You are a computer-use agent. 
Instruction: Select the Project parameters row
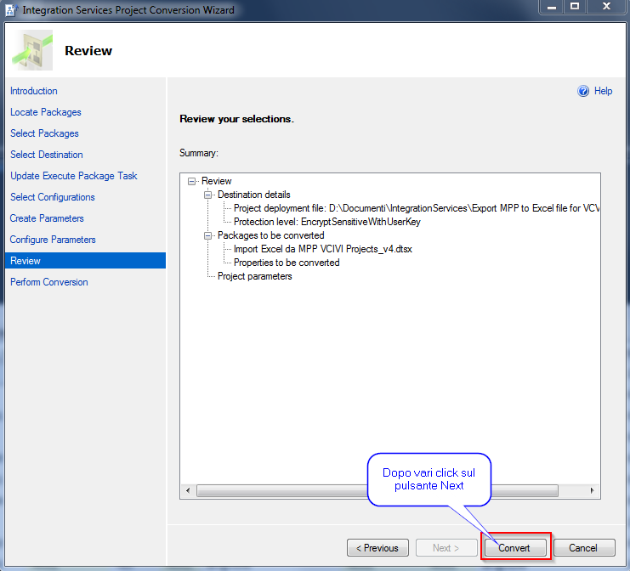(x=255, y=277)
